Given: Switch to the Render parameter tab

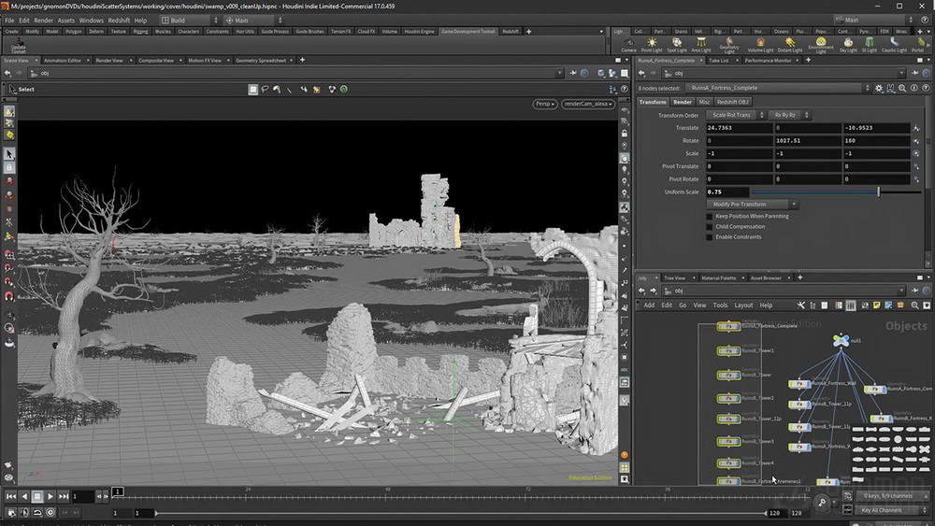Looking at the screenshot, I should [x=683, y=102].
